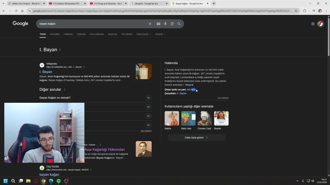Open Microsoft Edge from taskbar

click(x=51, y=181)
